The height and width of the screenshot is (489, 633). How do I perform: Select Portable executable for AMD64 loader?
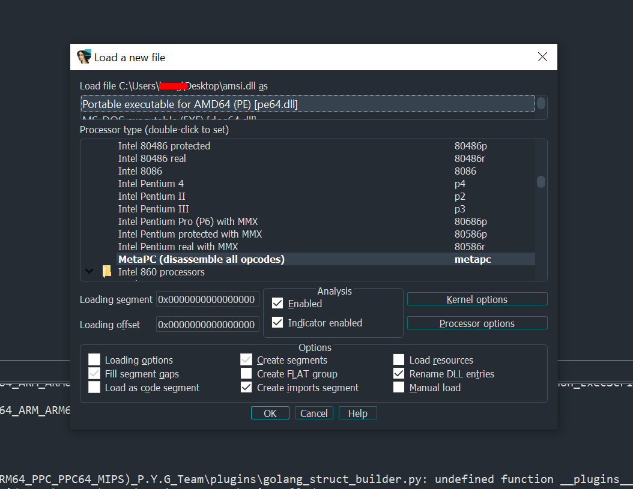(x=307, y=104)
